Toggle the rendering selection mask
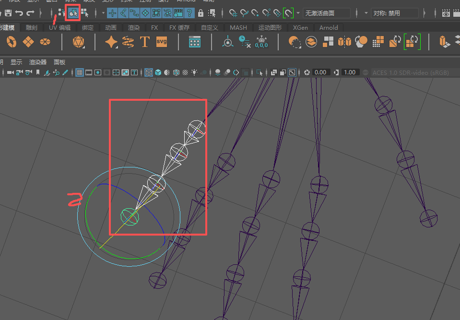 178,13
